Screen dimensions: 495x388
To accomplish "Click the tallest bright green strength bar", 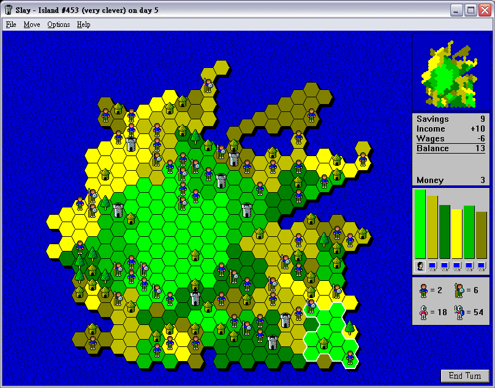I will click(x=420, y=224).
